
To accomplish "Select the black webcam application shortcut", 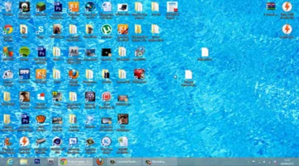I will coord(24,7).
